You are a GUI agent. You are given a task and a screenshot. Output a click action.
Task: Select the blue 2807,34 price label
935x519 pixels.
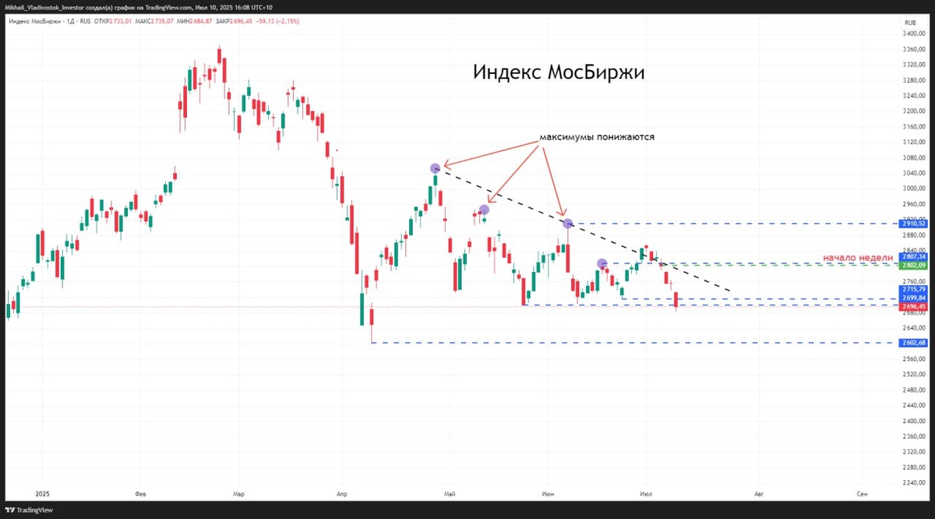tap(912, 256)
